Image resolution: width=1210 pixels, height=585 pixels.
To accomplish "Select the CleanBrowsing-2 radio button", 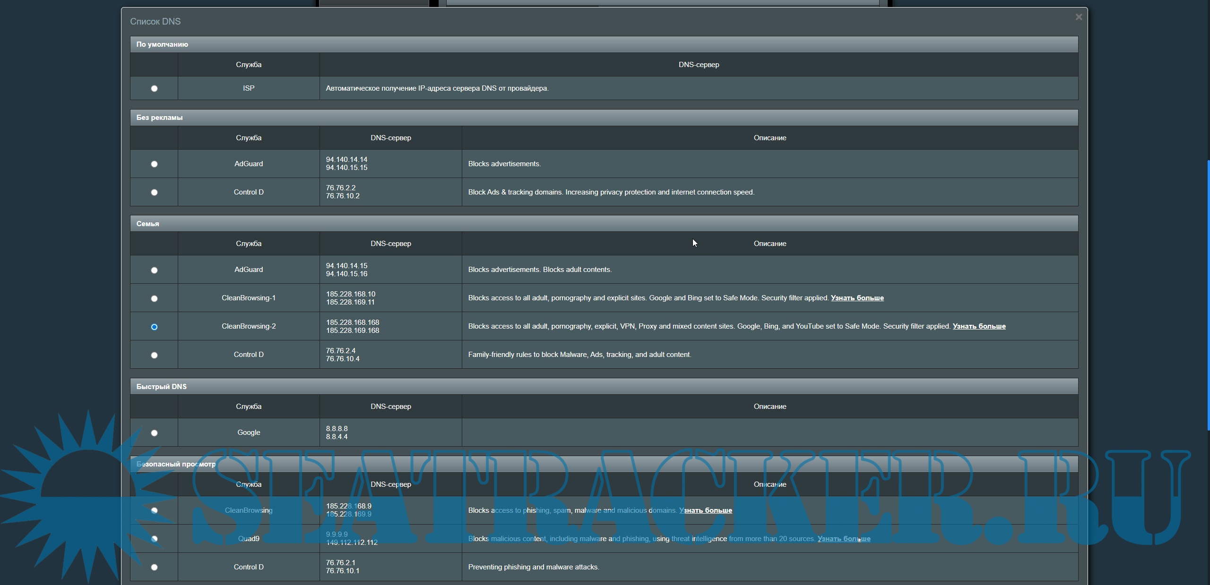I will [x=154, y=327].
